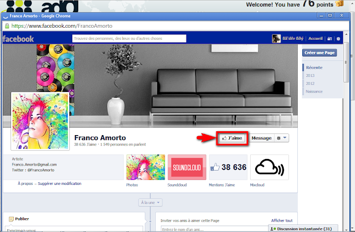The height and width of the screenshot is (232, 355).
Task: Open the account settings gear icon
Action: tap(338, 39)
